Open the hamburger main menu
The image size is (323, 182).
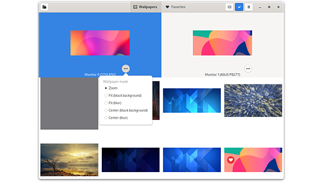click(249, 7)
